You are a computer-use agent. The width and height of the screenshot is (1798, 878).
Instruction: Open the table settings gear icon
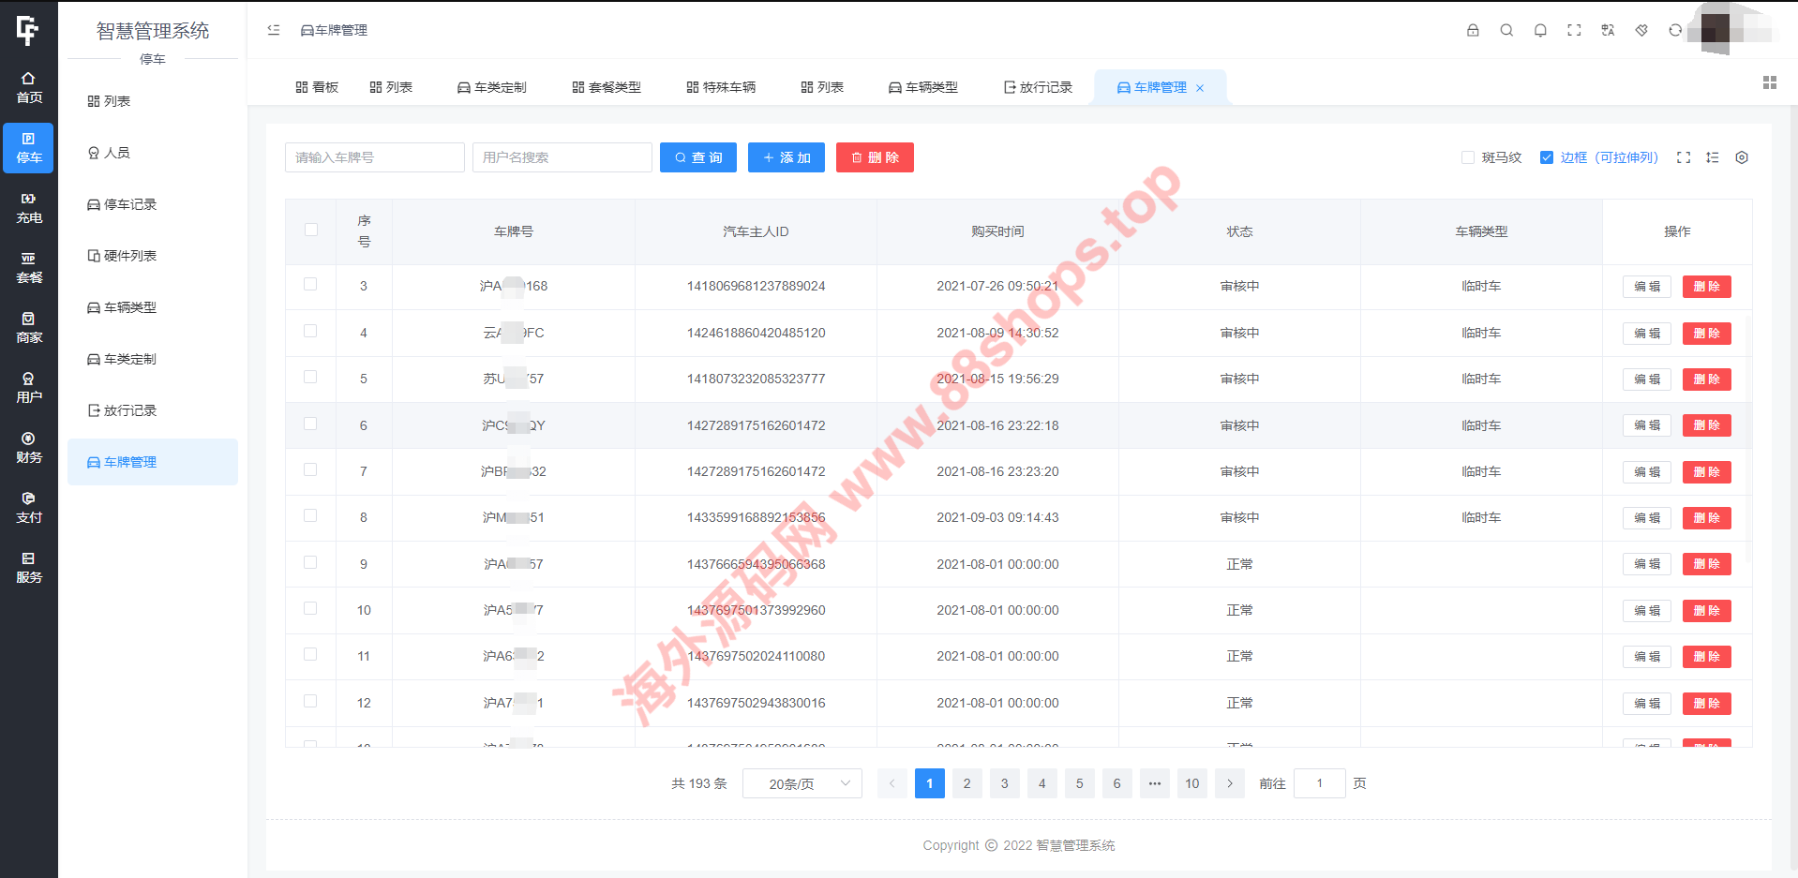coord(1742,157)
